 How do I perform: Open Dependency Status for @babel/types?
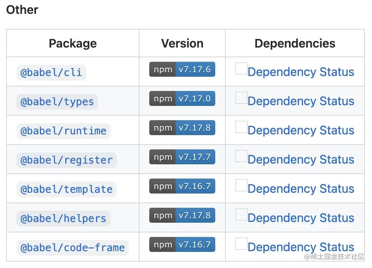click(301, 101)
